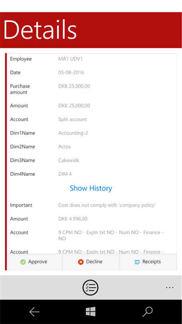Click the Show History link
The height and width of the screenshot is (324, 182).
point(91,188)
